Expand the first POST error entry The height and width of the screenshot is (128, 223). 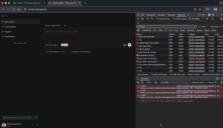click(141, 86)
